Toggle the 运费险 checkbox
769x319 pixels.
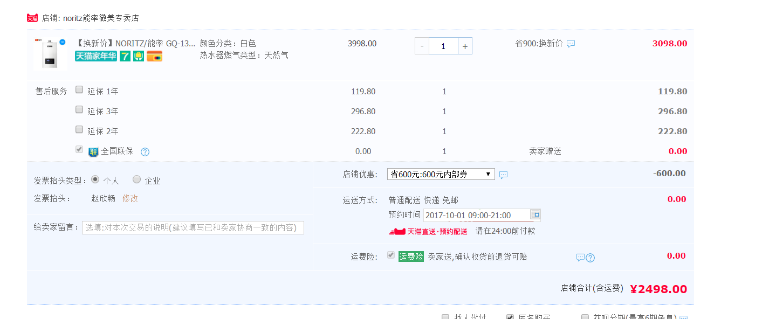pos(391,255)
